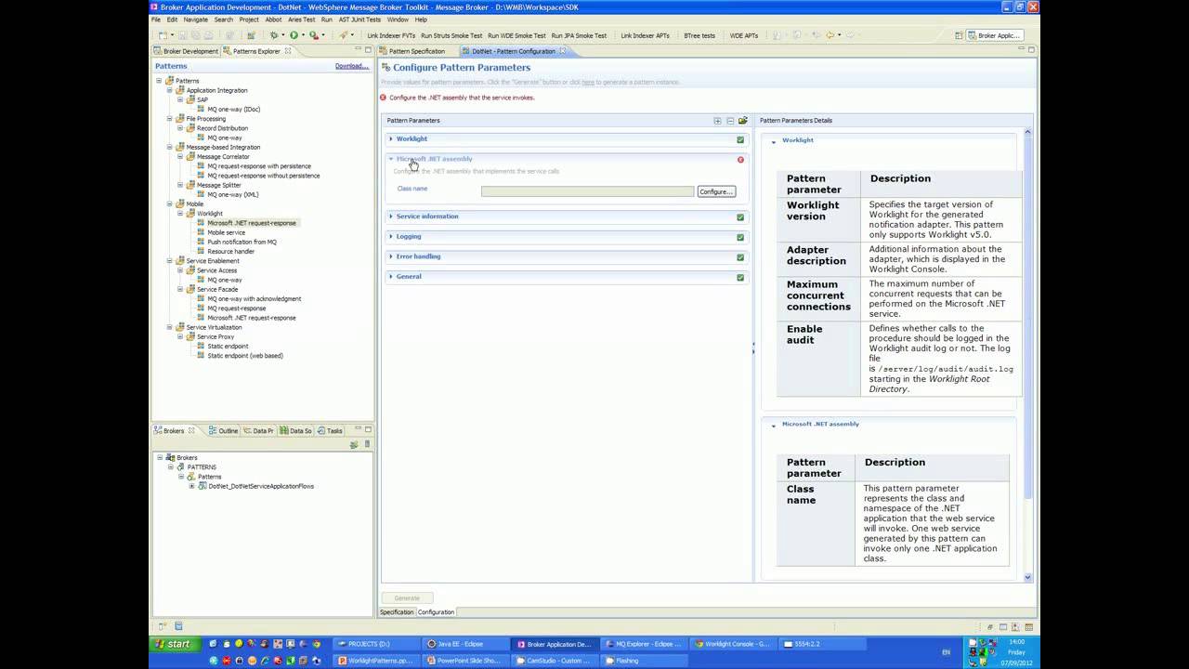Expand the Logging section
The height and width of the screenshot is (669, 1189).
391,237
